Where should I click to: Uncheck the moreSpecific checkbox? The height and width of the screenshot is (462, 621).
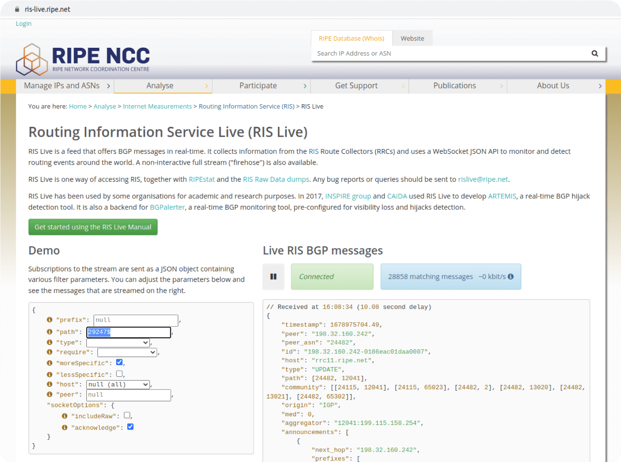point(120,362)
